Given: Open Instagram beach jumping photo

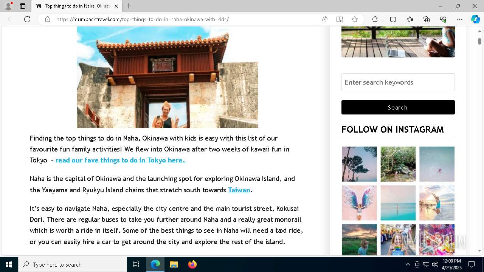Looking at the screenshot, I should (437, 203).
